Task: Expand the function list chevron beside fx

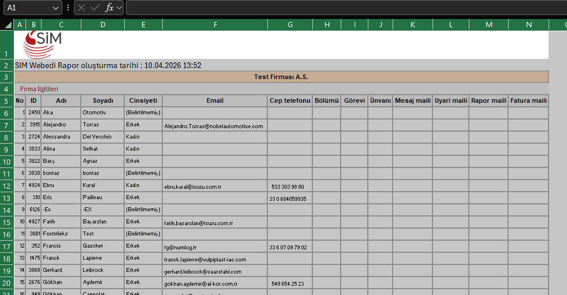Action: click(x=119, y=8)
